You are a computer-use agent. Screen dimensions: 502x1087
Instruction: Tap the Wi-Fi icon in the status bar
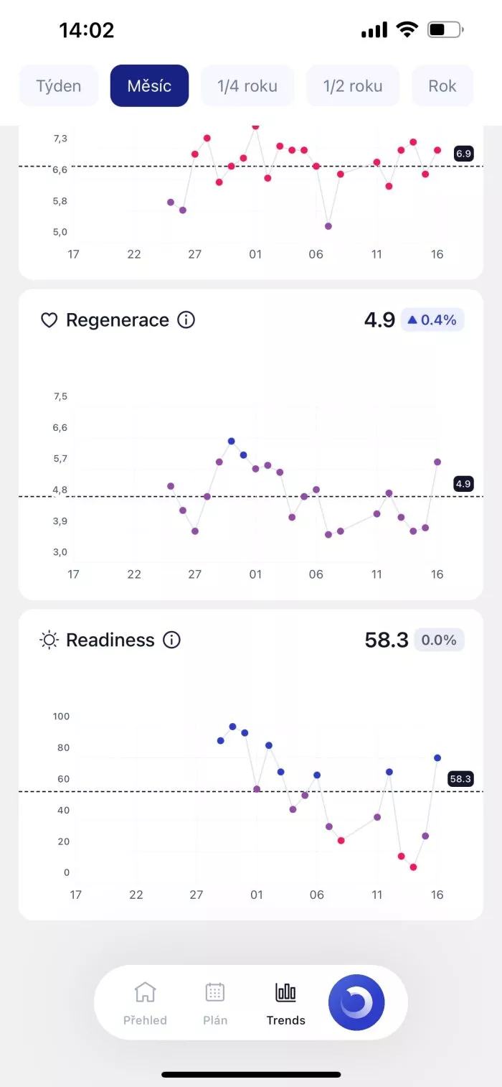click(x=408, y=29)
